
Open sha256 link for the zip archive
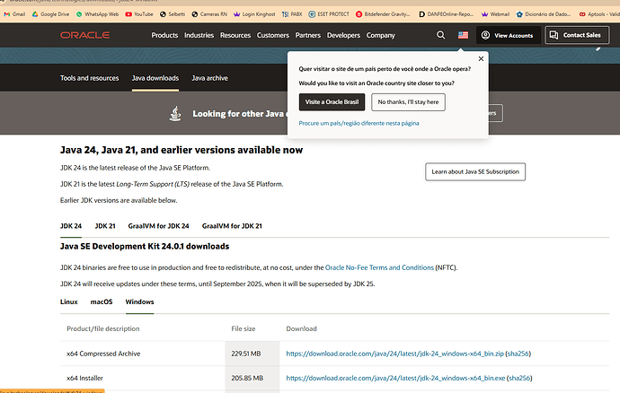(518, 354)
